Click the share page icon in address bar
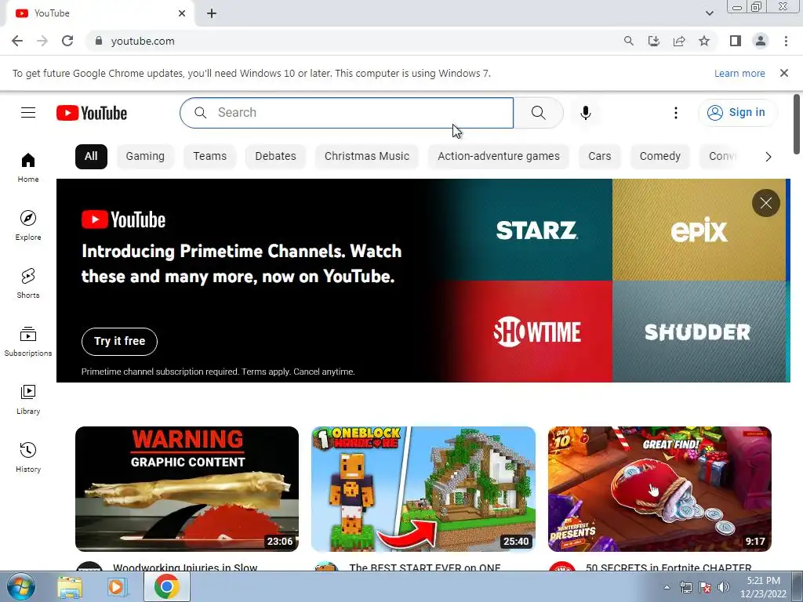Viewport: 803px width, 602px height. click(x=679, y=41)
